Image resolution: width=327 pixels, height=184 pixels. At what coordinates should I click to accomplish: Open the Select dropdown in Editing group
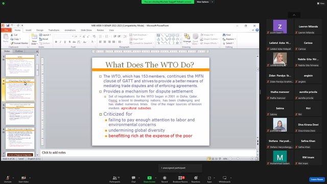coord(228,43)
